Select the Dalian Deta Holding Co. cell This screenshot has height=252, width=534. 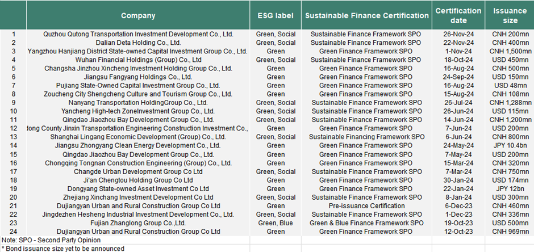pos(138,43)
